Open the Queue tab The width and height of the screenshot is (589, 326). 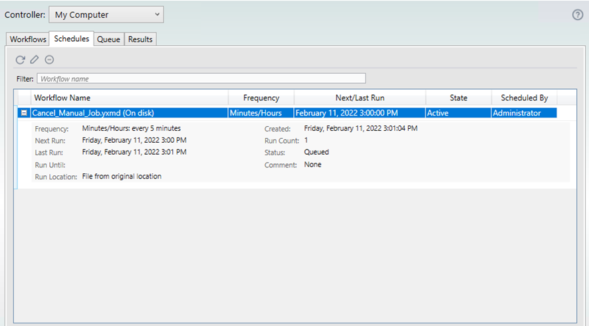tap(108, 39)
